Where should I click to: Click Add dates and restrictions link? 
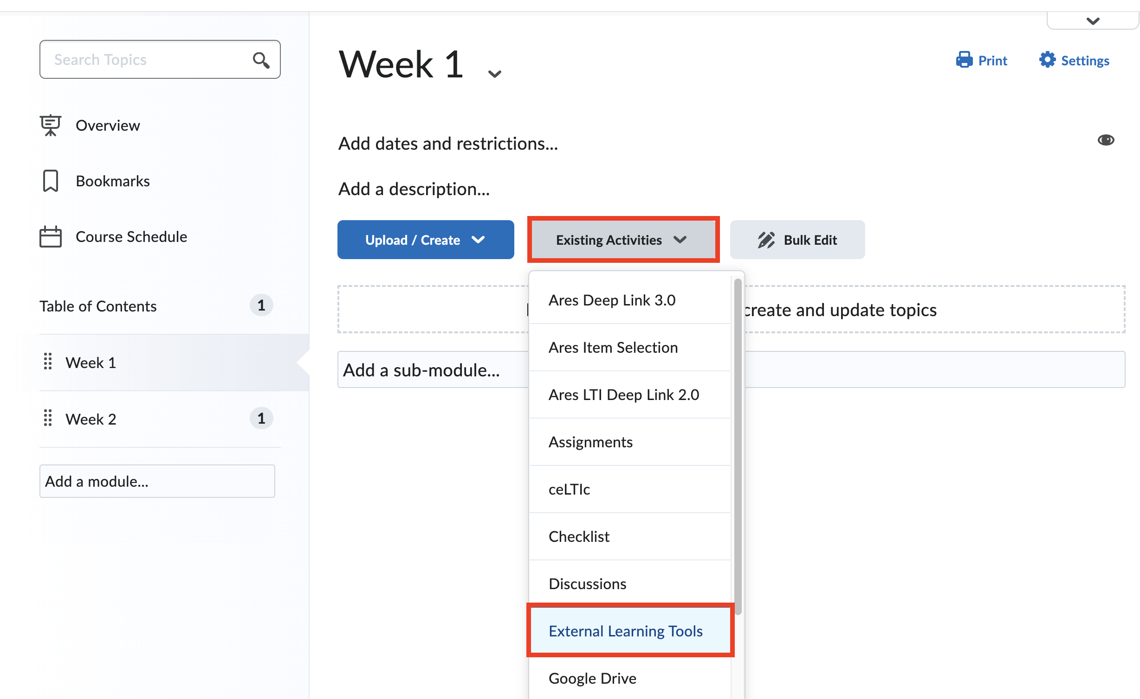pos(447,144)
